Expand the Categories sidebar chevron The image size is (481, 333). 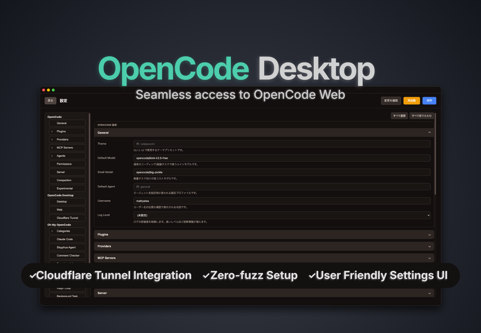pyautogui.click(x=52, y=231)
